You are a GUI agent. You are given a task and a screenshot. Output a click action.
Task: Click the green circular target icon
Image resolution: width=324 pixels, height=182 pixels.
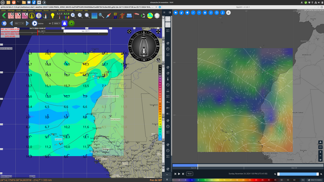point(71,23)
